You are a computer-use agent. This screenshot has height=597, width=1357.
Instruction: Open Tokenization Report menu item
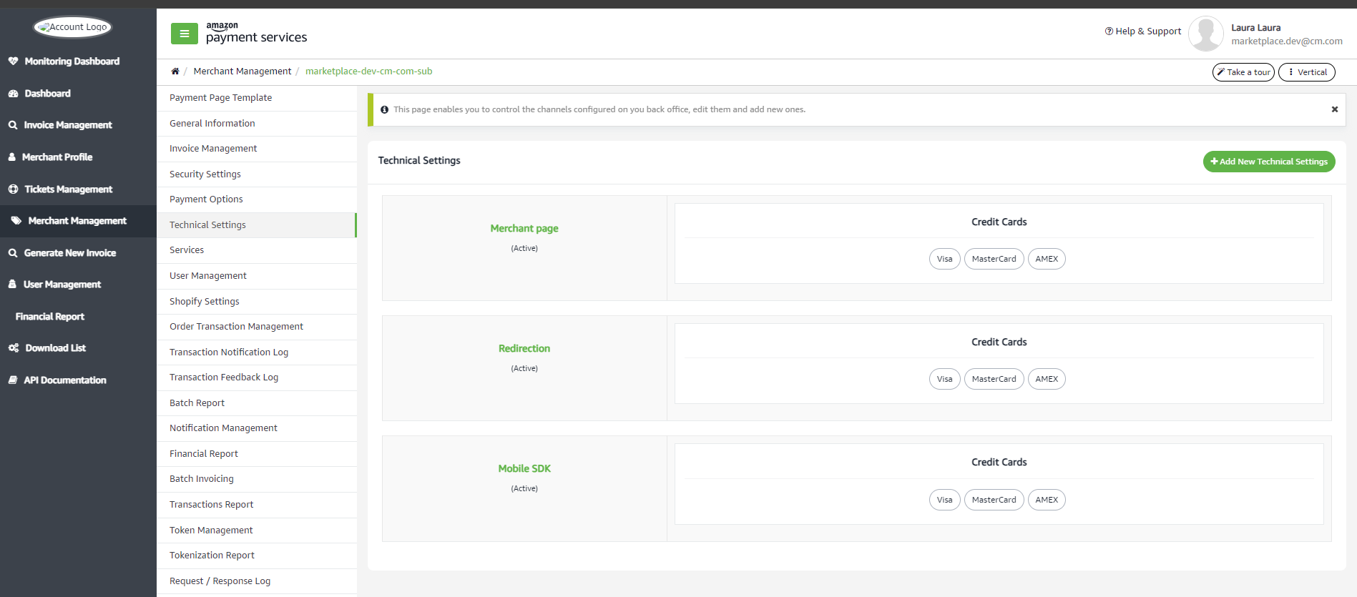tap(257, 556)
